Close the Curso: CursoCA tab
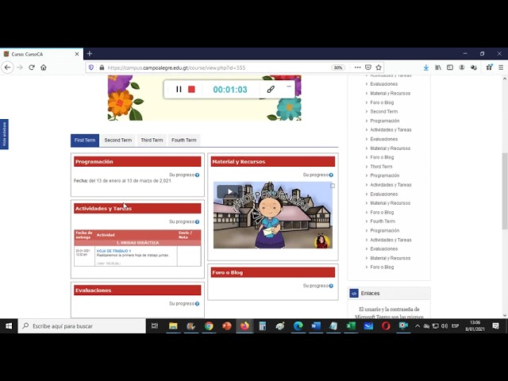The height and width of the screenshot is (381, 508). pyautogui.click(x=77, y=54)
